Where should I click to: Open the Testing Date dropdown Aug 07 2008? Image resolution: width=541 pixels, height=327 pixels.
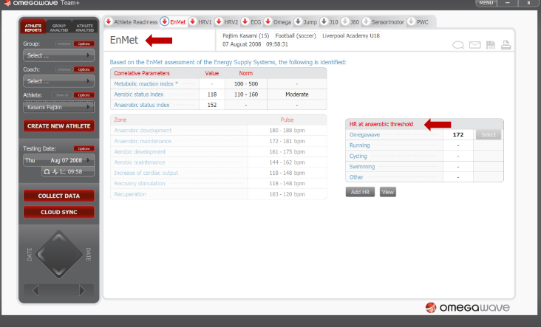pos(58,160)
